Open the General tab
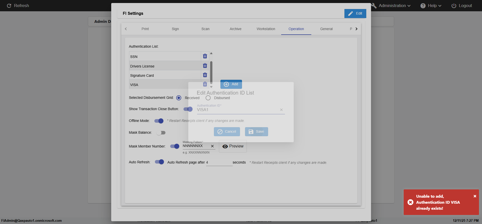Viewport: 482px width, 224px height. (x=326, y=29)
